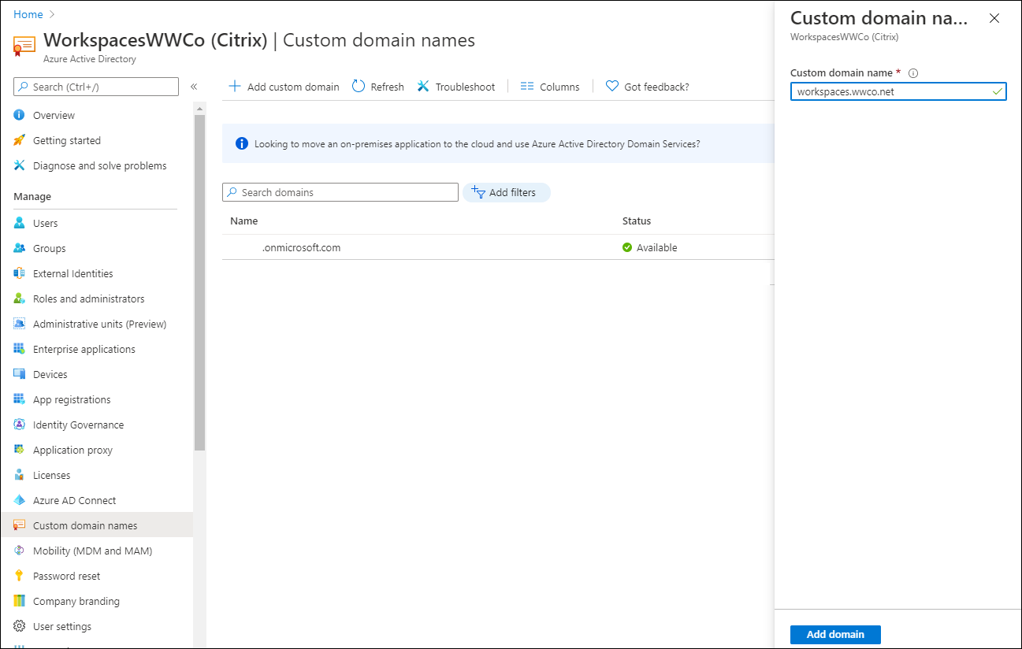
Task: Focus the sidebar Search (Ctrl+/) box
Action: point(96,87)
